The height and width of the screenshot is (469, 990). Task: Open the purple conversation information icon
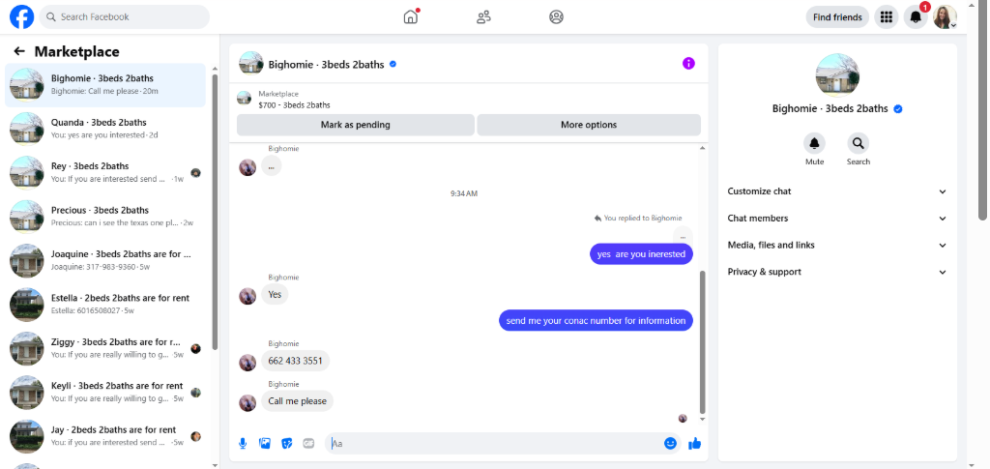[x=688, y=63]
